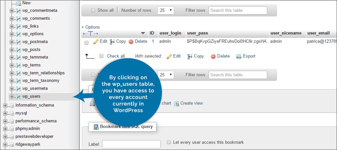Click the Export icon in With selected
This screenshot has height=150, width=337.
click(x=239, y=57)
